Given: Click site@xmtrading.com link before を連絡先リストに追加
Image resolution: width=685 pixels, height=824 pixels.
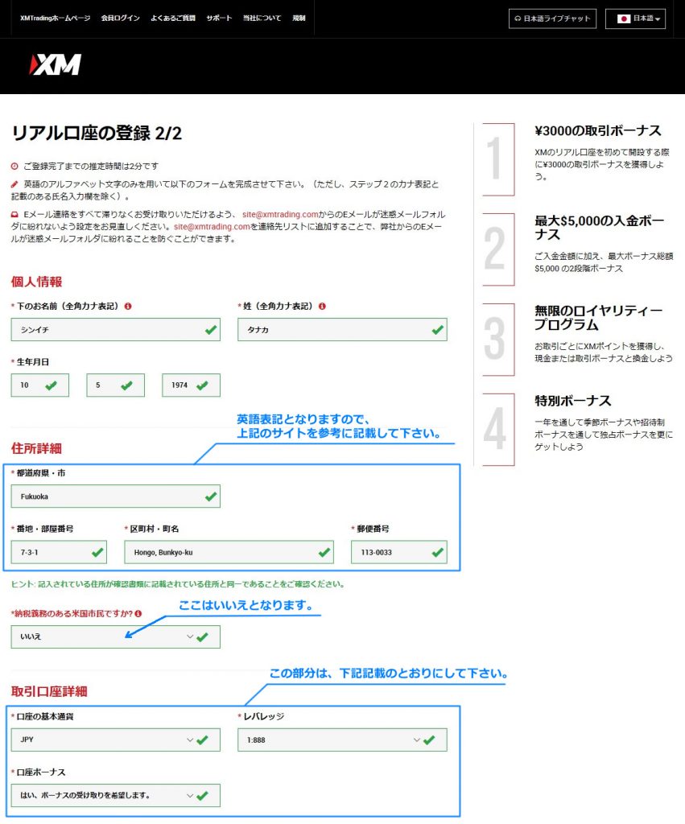Looking at the screenshot, I should [212, 226].
